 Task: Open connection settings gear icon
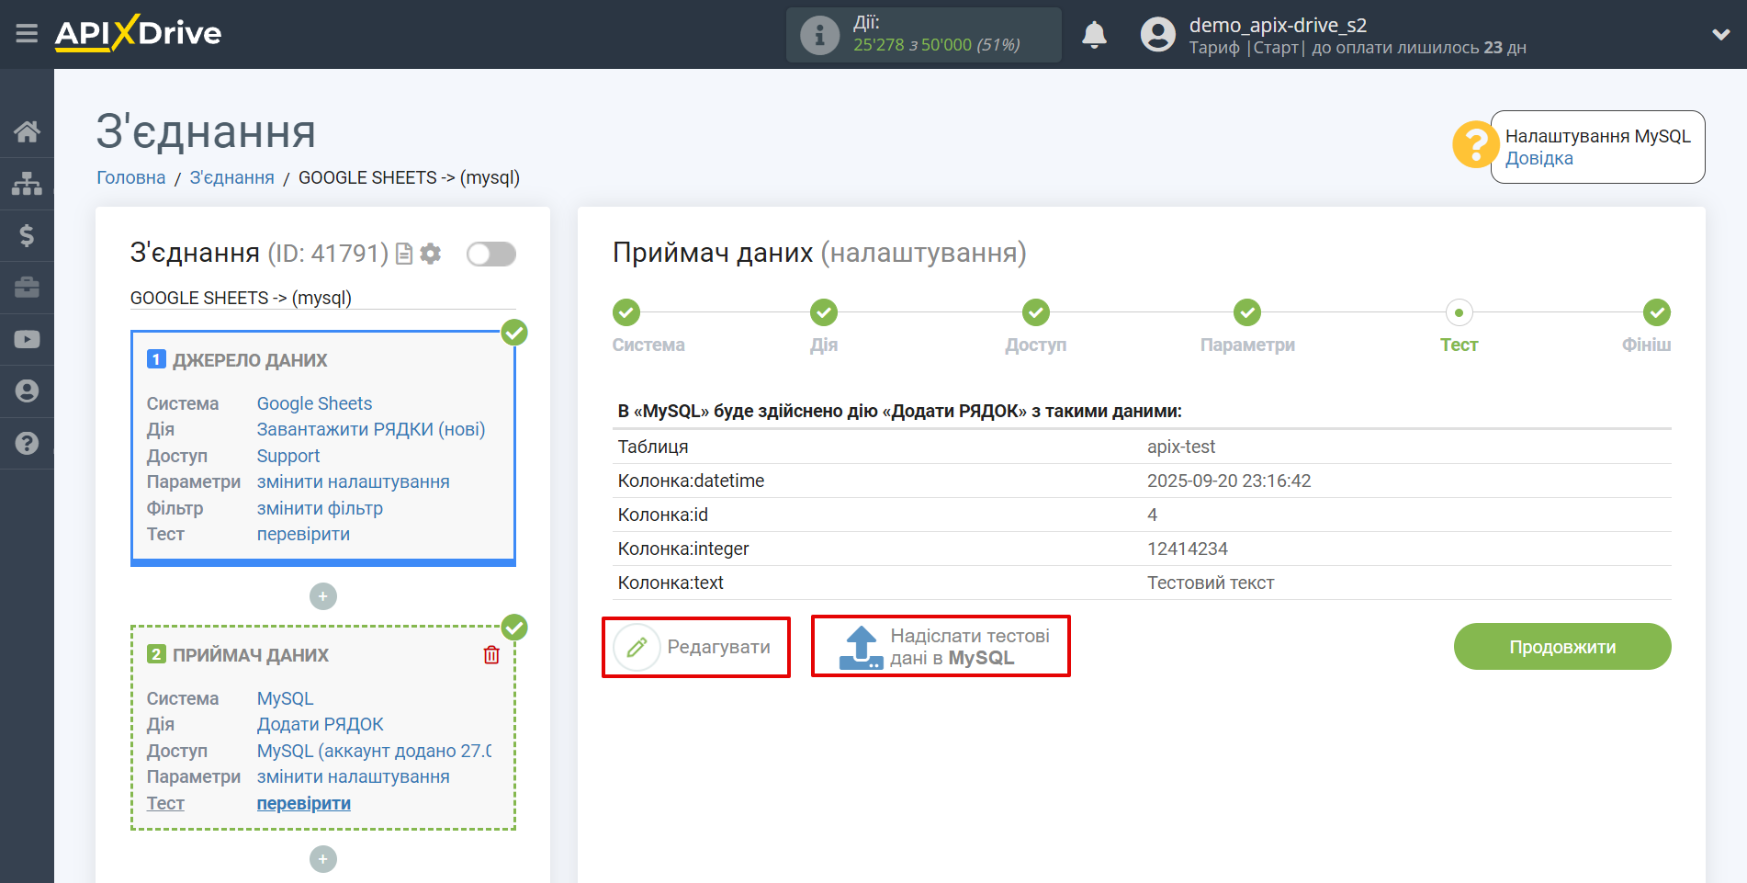pos(430,254)
